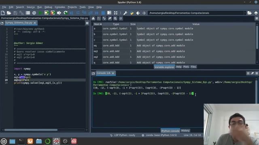This screenshot has width=259, height=145.
Task: Switch to the Help pane tab
Action: [x=179, y=67]
